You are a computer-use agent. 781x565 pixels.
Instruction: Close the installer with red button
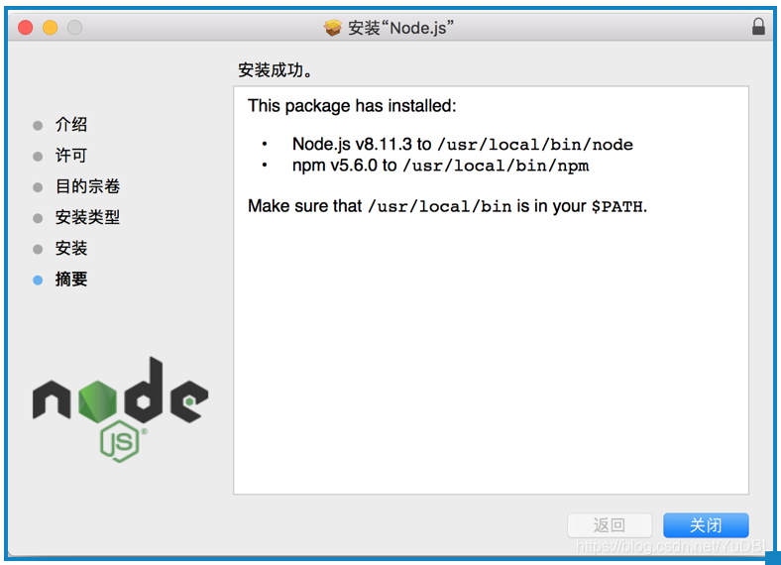point(26,28)
